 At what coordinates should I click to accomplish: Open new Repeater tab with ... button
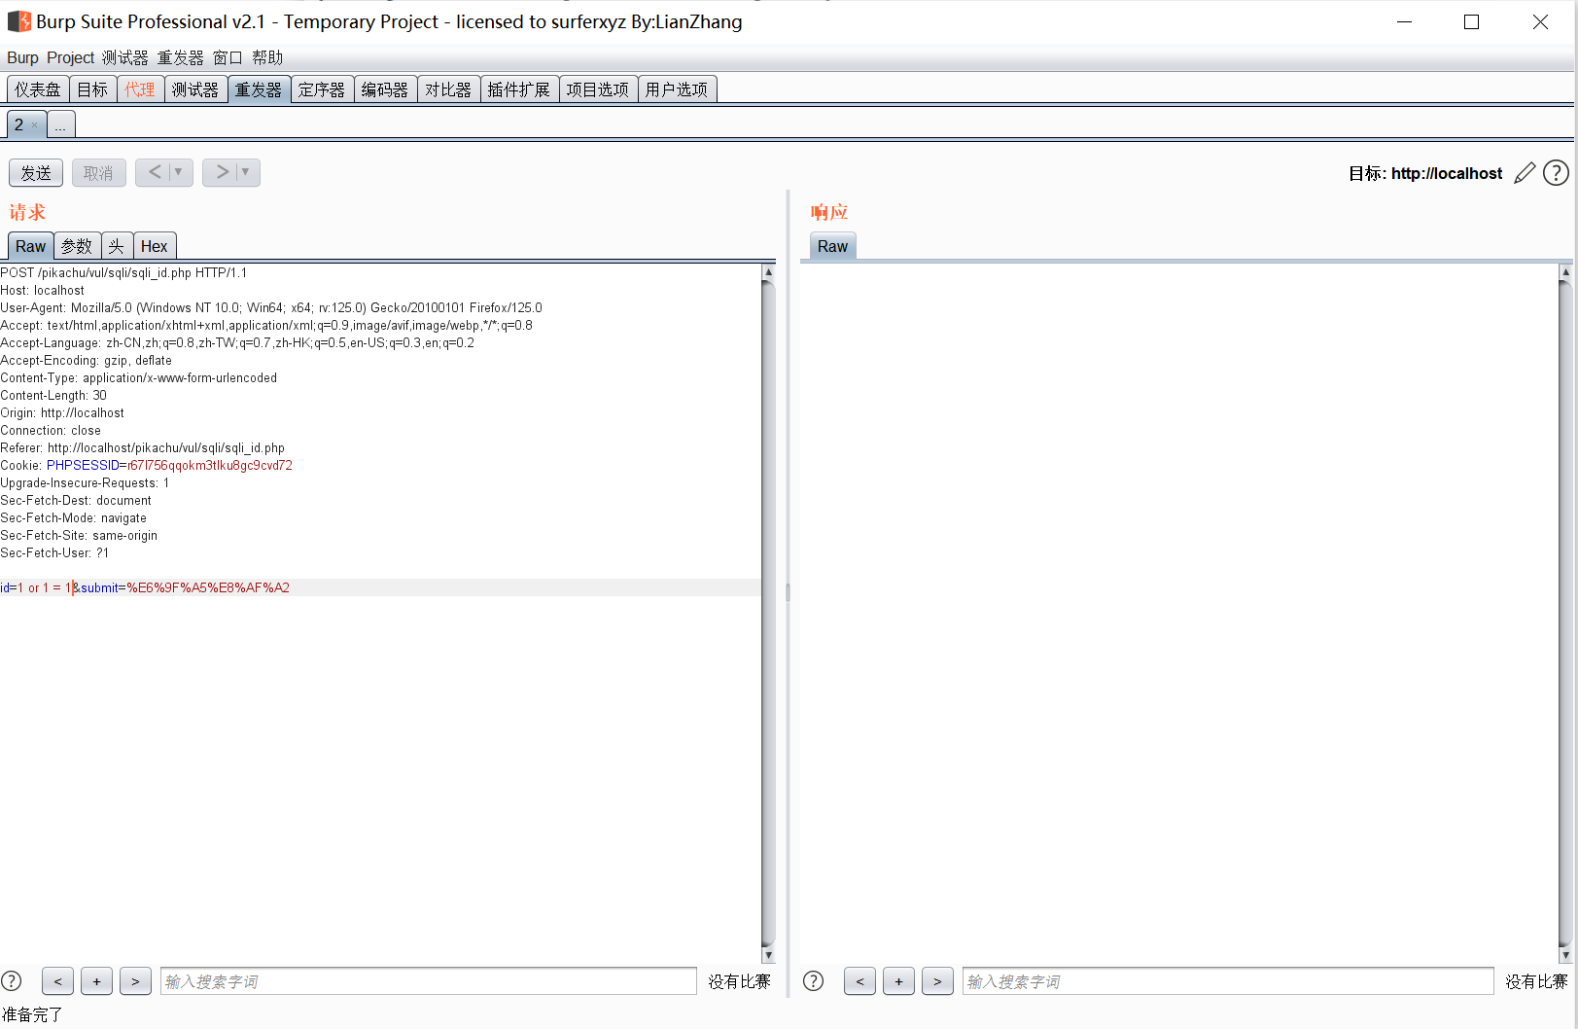(60, 124)
